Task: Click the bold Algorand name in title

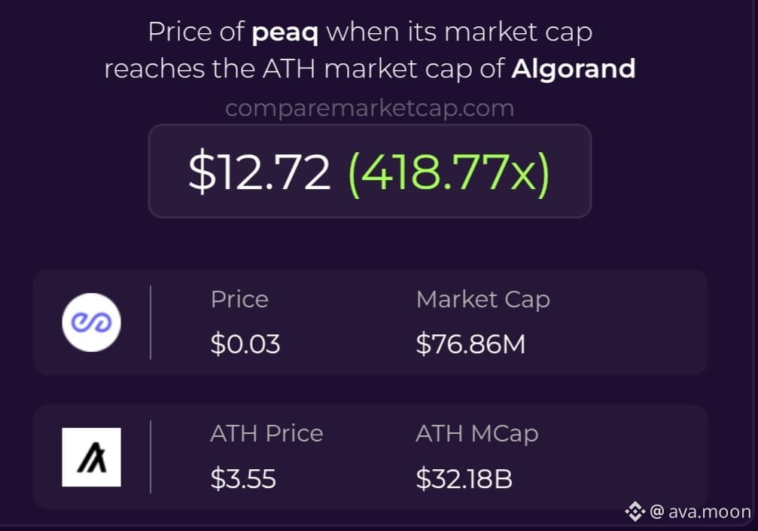Action: (574, 69)
